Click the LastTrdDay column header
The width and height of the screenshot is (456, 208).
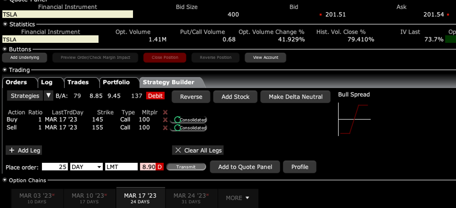tap(68, 112)
